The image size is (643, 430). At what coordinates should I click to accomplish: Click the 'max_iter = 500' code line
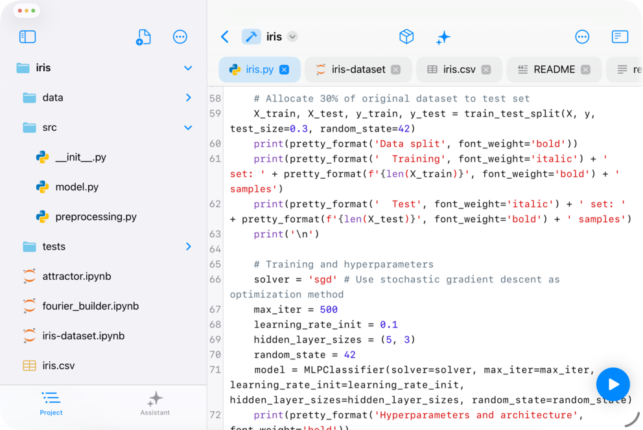tap(296, 310)
